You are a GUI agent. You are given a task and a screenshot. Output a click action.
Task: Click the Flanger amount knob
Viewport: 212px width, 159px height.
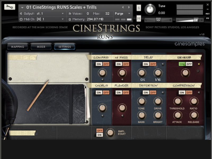tap(122, 108)
